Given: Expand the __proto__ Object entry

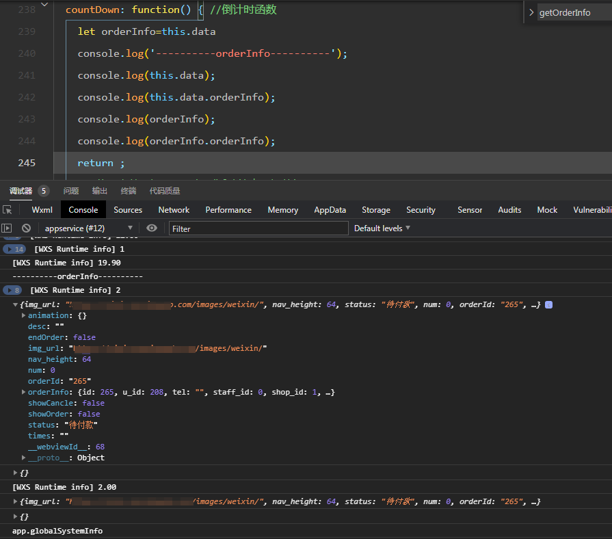Looking at the screenshot, I should (x=23, y=458).
